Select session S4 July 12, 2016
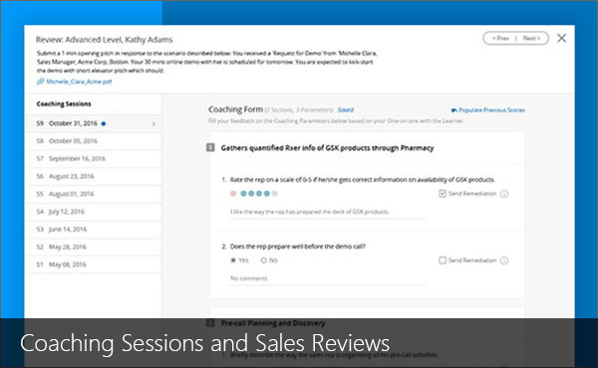The height and width of the screenshot is (368, 598). pyautogui.click(x=94, y=212)
